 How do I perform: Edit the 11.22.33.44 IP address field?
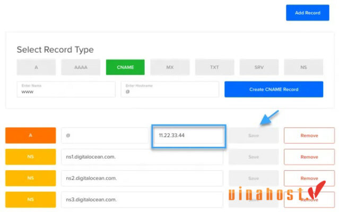pyautogui.click(x=189, y=136)
